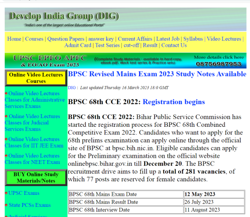
Task: Click the red bullet beside UPSC Exams
Action: [x=6, y=193]
